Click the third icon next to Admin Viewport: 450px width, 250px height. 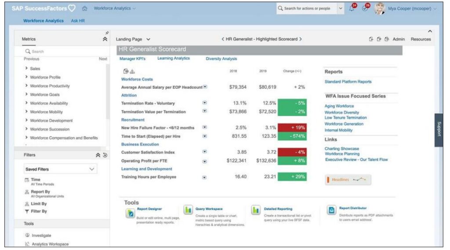387,39
